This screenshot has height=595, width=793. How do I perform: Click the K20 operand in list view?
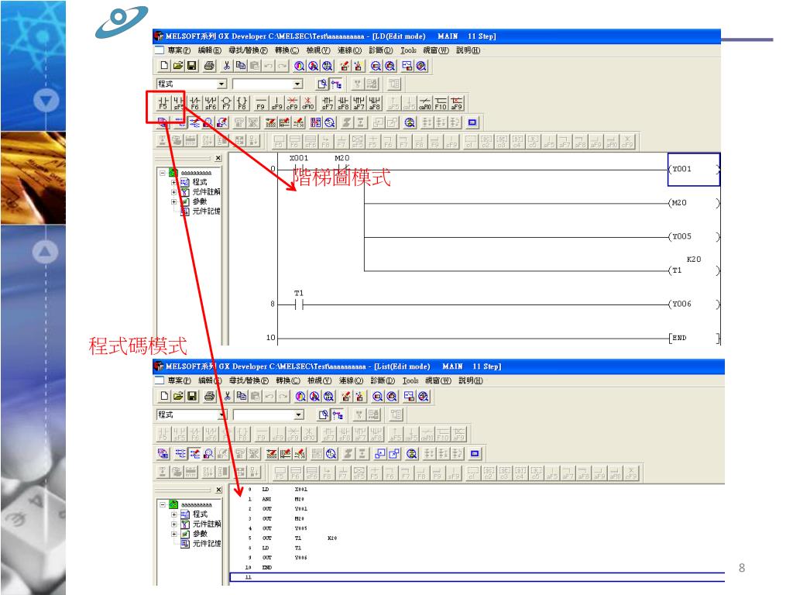pos(331,538)
